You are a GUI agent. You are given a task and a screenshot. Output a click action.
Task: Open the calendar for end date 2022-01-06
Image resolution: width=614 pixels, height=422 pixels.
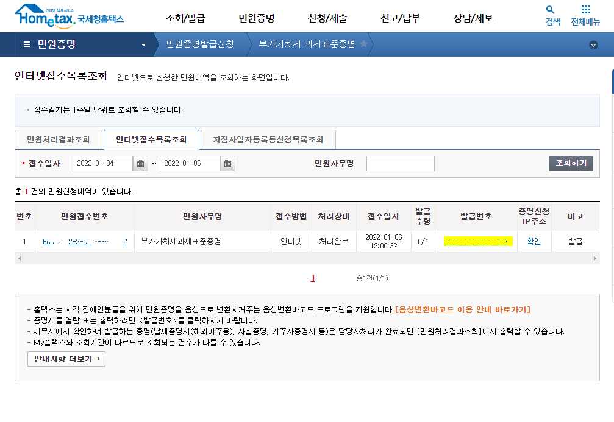tap(227, 163)
